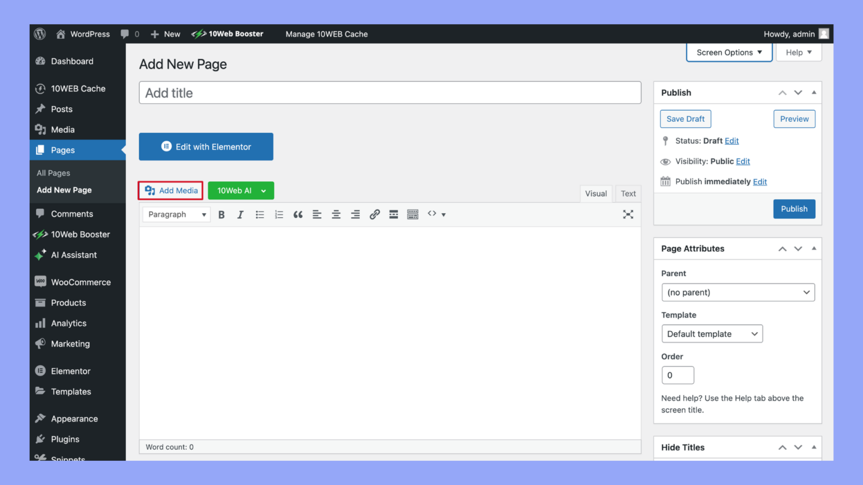The image size is (863, 485).
Task: Open the Paragraph format dropdown
Action: [176, 214]
